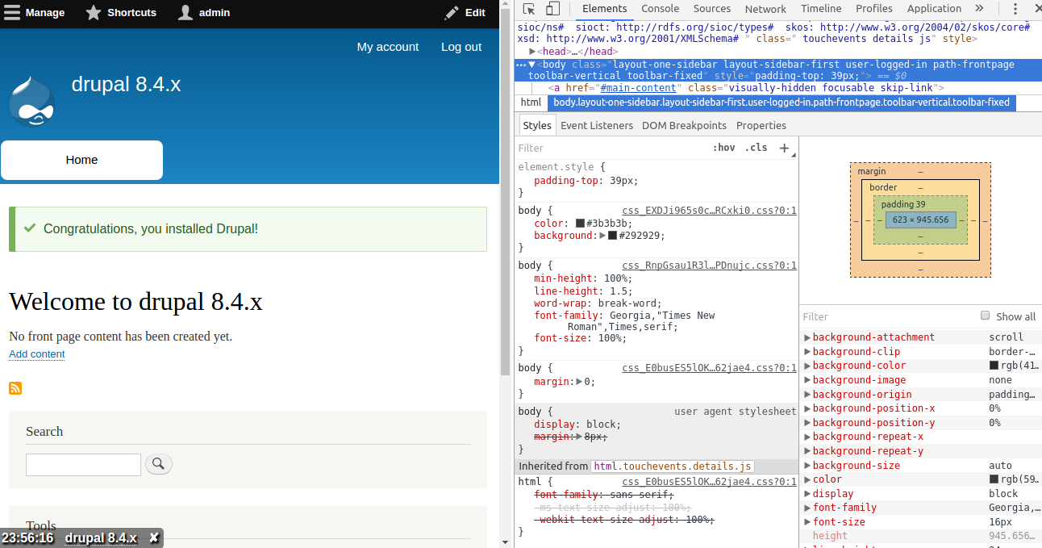1042x548 pixels.
Task: Click the drupal 8.4.x site name
Action: (126, 84)
